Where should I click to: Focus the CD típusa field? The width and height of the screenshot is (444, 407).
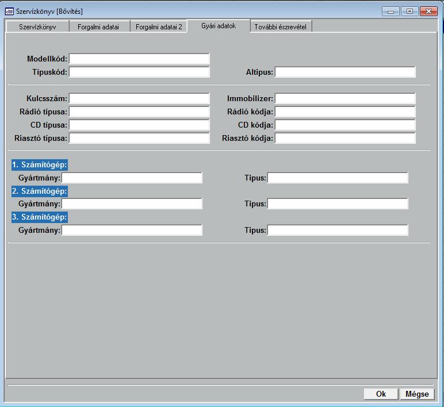139,125
